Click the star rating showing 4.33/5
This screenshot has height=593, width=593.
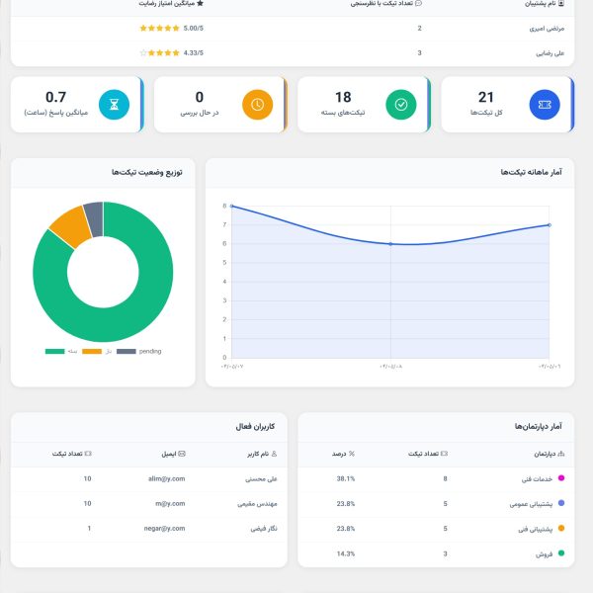coord(161,52)
